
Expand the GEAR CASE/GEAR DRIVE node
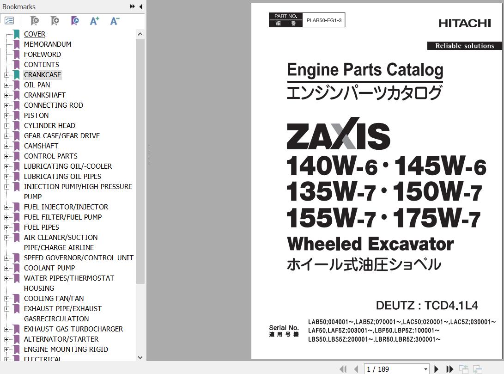[x=6, y=136]
